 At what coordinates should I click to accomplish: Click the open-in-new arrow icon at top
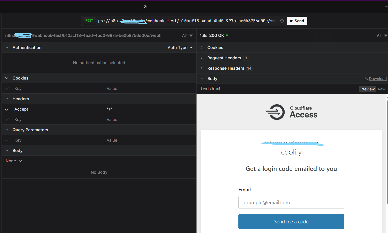coord(145,7)
